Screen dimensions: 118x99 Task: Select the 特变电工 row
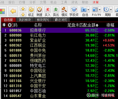tap(60, 65)
